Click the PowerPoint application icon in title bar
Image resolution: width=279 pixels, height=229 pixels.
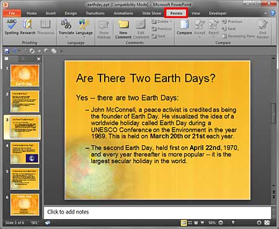(6, 4)
